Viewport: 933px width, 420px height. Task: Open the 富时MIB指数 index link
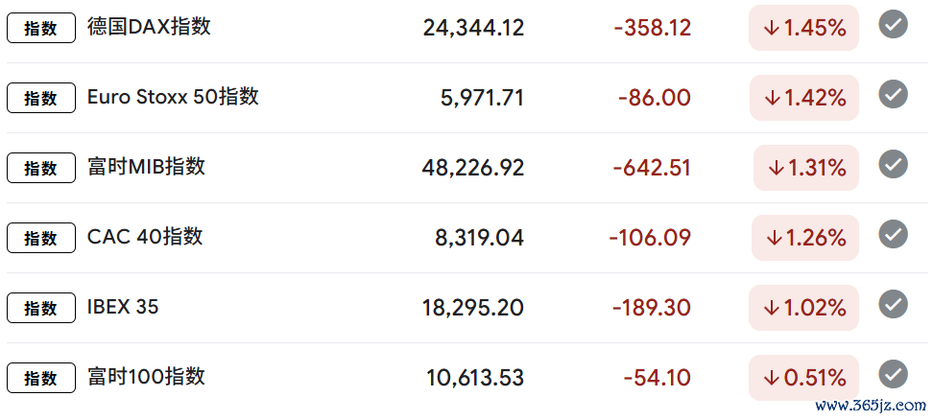pos(146,167)
